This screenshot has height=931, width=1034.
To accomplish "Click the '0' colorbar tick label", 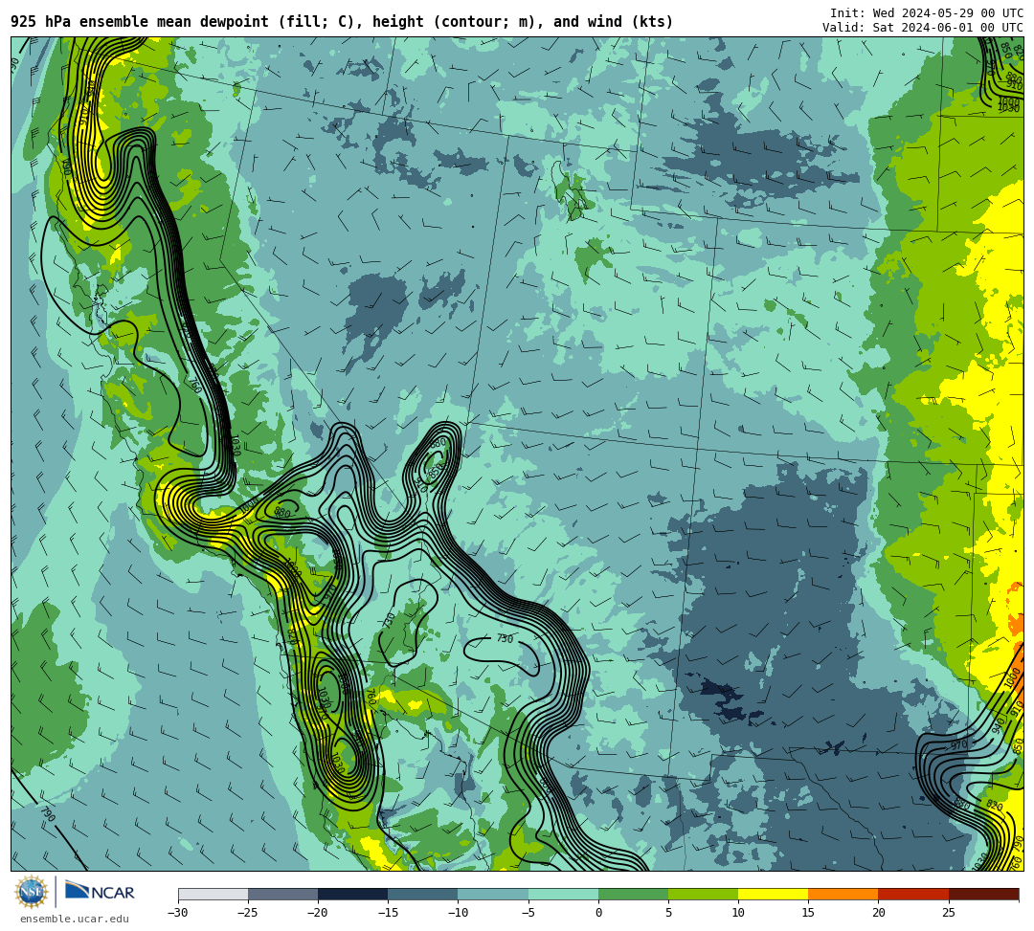I will [x=598, y=913].
